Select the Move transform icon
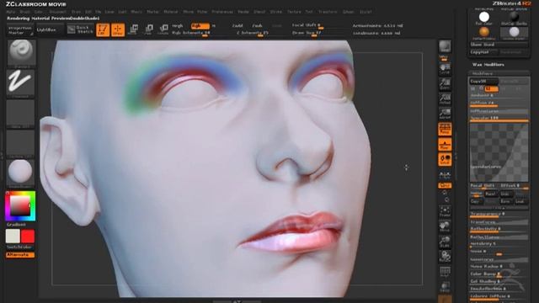This screenshot has width=539, height=303. [x=133, y=30]
